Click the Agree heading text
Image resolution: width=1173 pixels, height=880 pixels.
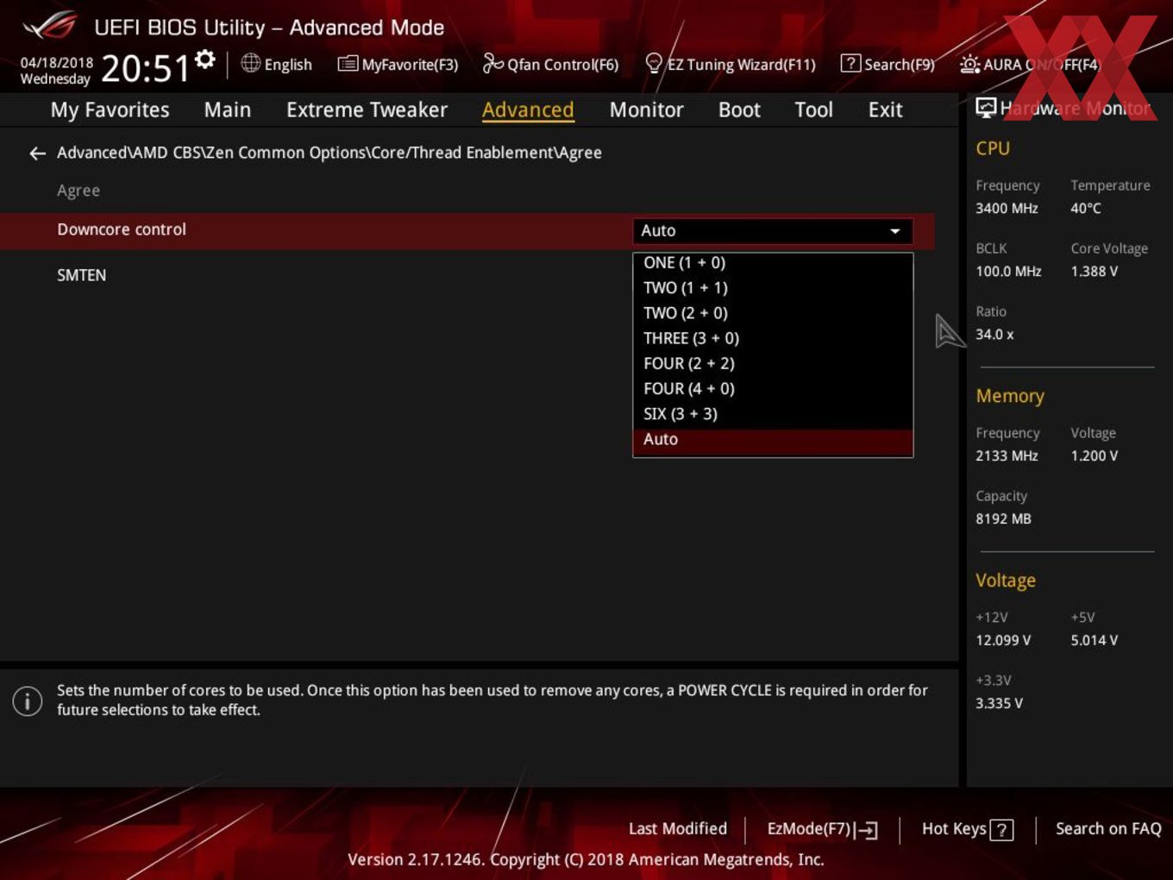(x=78, y=191)
